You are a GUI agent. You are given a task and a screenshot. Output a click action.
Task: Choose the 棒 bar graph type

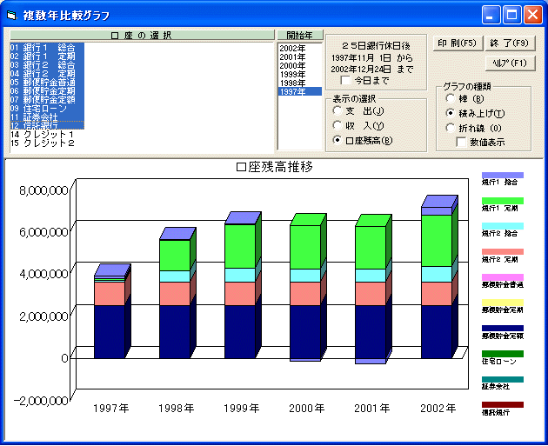[450, 99]
